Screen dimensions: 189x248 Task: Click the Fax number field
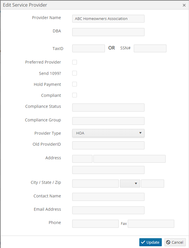click(151, 224)
